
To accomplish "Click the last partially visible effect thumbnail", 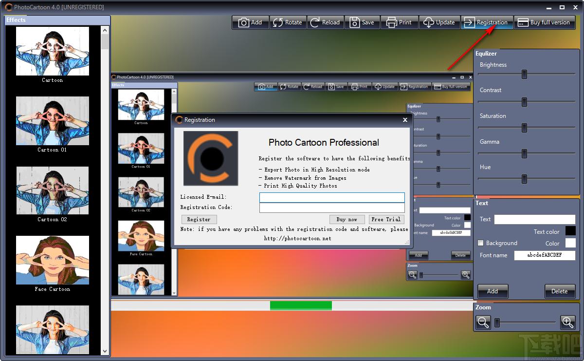I will (53, 330).
